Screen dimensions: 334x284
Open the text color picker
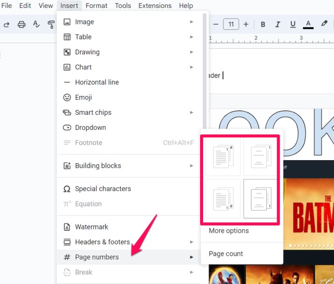(x=308, y=24)
